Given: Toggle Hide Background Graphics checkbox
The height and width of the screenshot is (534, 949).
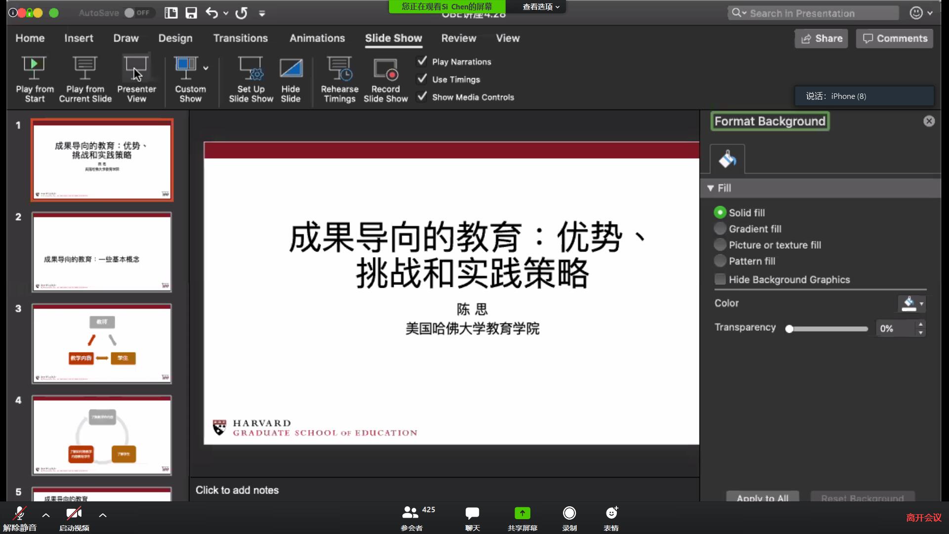Looking at the screenshot, I should pyautogui.click(x=720, y=279).
